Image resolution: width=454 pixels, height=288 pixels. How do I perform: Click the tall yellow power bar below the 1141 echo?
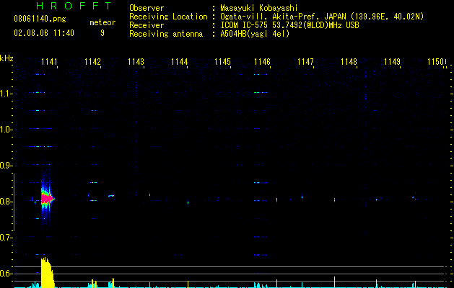(47, 272)
